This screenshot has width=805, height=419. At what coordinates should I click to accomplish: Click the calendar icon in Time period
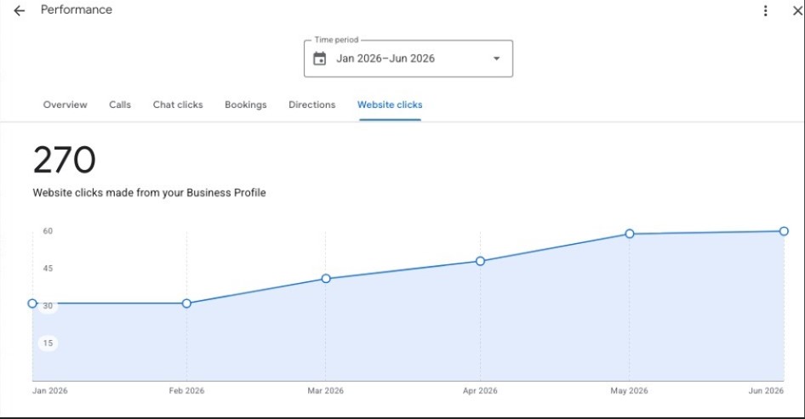coord(319,59)
